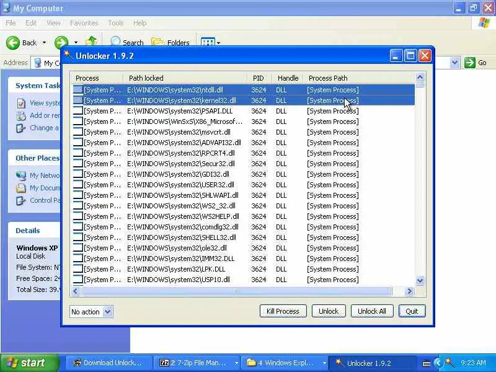Viewport: 496px width, 372px height.
Task: Open the Back history dropdown arrow
Action: tap(44, 43)
